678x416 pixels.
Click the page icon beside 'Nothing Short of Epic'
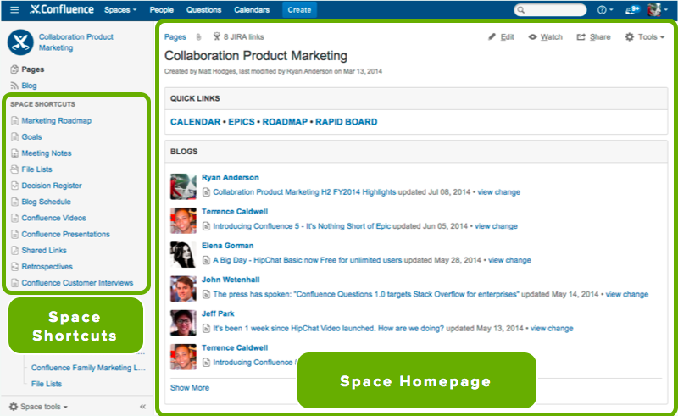tap(206, 226)
